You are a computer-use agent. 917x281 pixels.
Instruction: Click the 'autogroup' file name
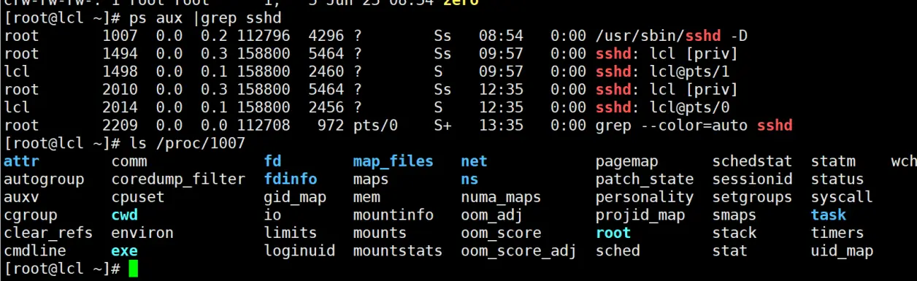[x=44, y=179]
